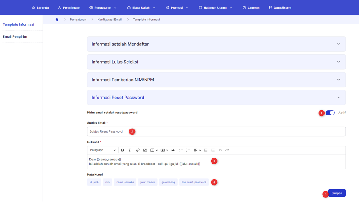Insert an image into the email body
Screen dimensions: 359x202
tap(145, 150)
